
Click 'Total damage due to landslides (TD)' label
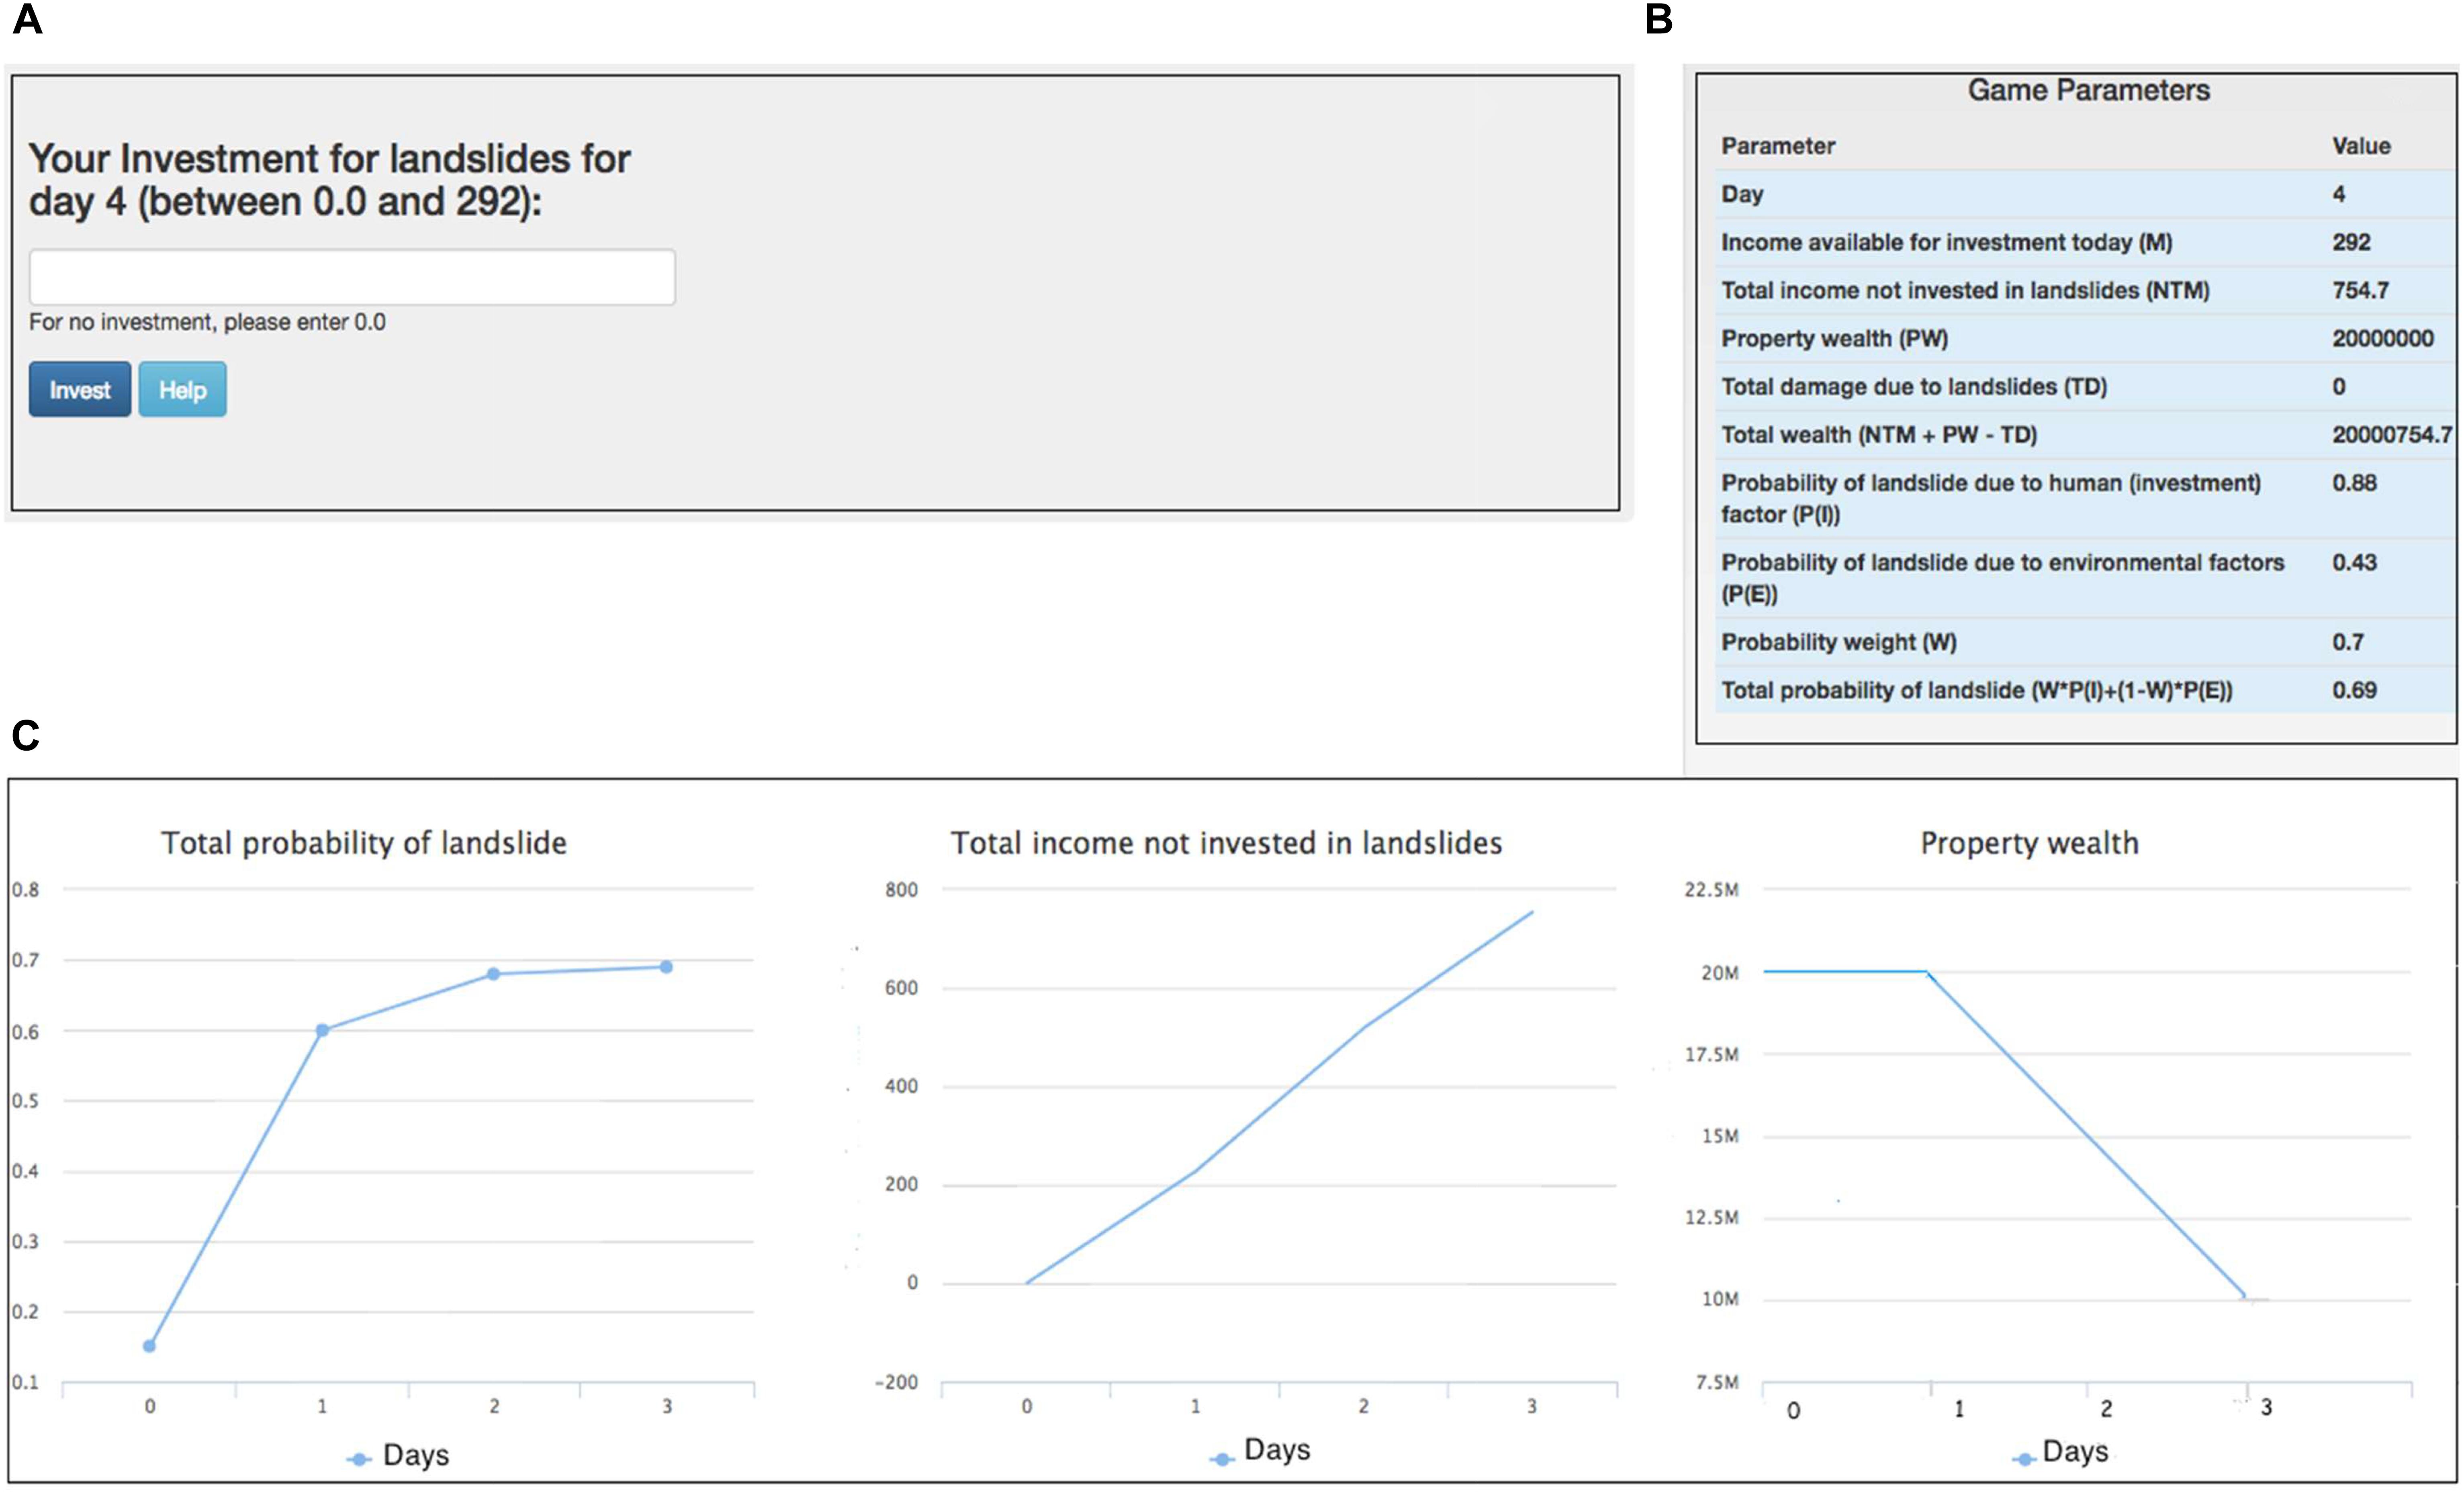pyautogui.click(x=1914, y=386)
